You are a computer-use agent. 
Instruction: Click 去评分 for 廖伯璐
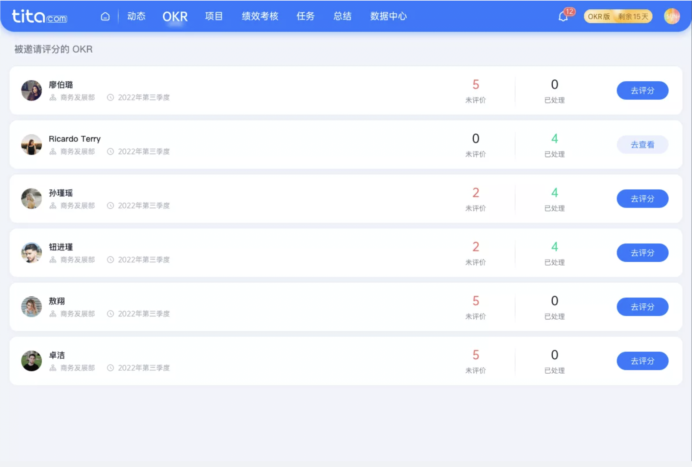(643, 90)
